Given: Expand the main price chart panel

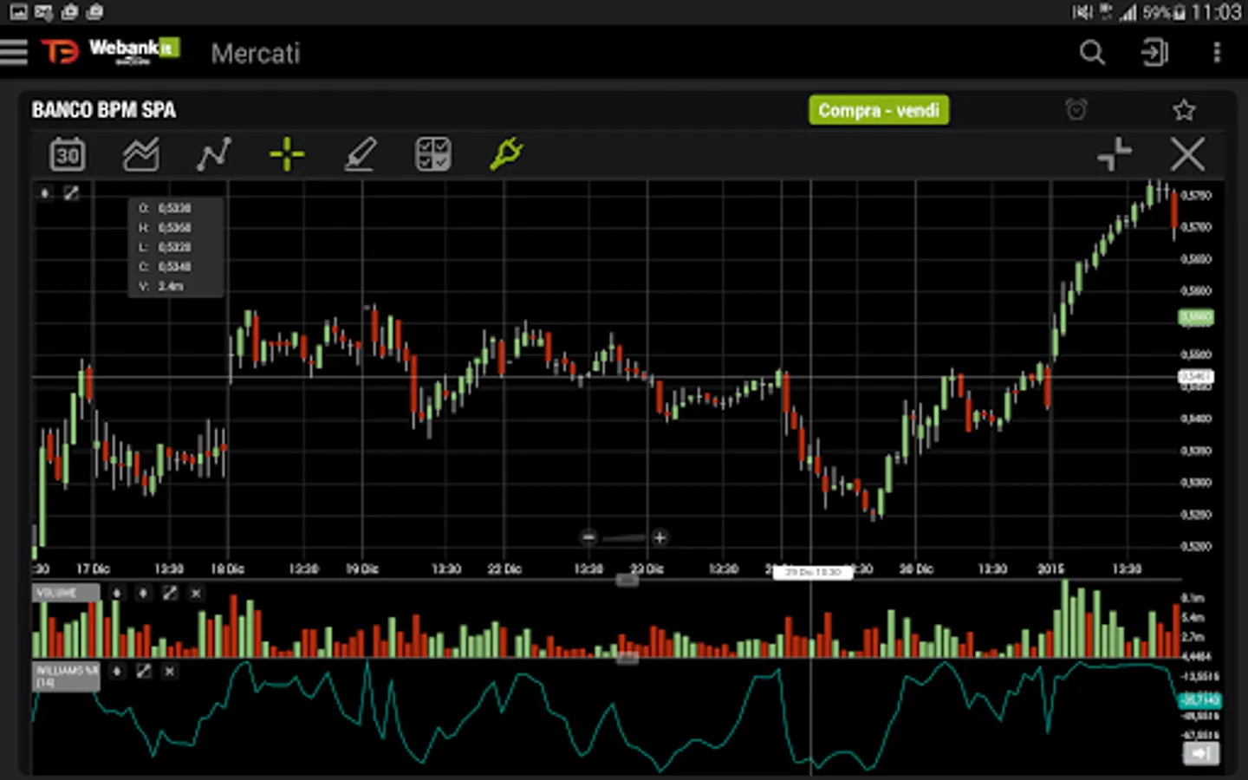Looking at the screenshot, I should [x=71, y=192].
